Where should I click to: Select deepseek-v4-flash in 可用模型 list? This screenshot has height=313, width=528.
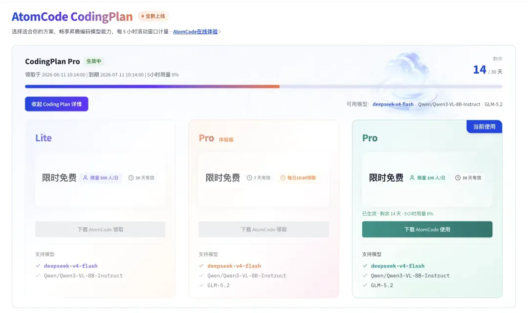coord(393,104)
